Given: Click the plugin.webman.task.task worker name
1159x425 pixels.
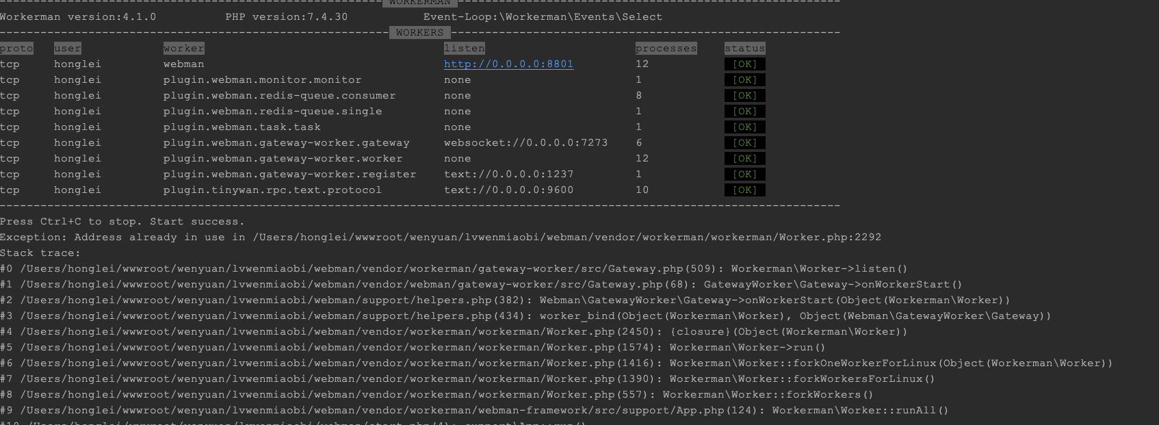Looking at the screenshot, I should pos(242,127).
